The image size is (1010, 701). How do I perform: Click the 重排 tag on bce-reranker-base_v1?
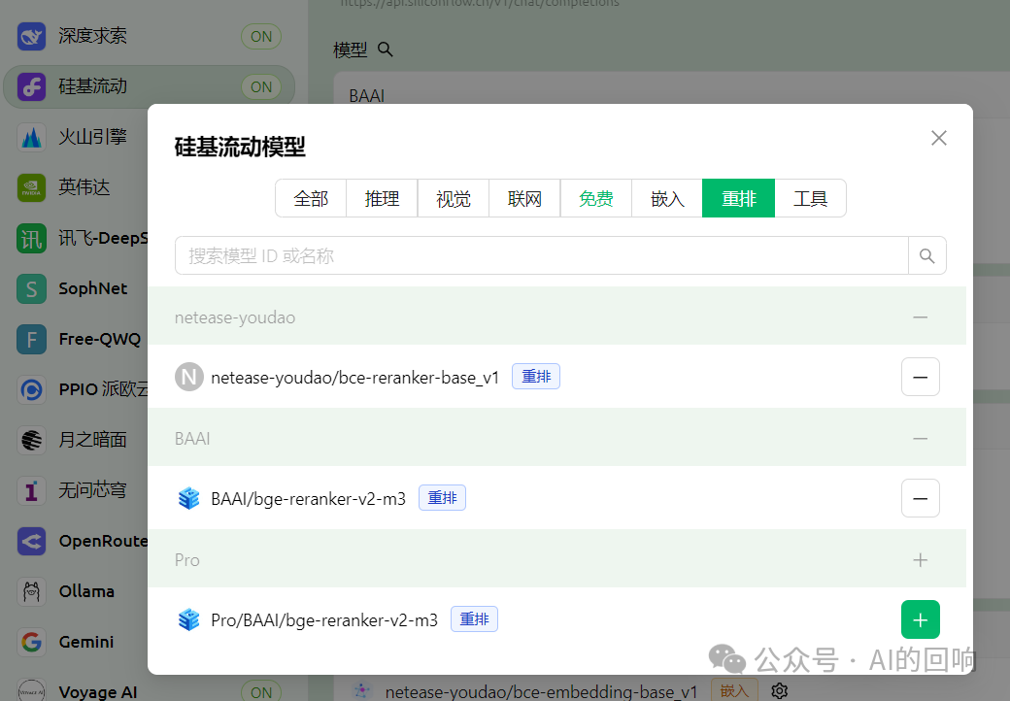(x=536, y=377)
